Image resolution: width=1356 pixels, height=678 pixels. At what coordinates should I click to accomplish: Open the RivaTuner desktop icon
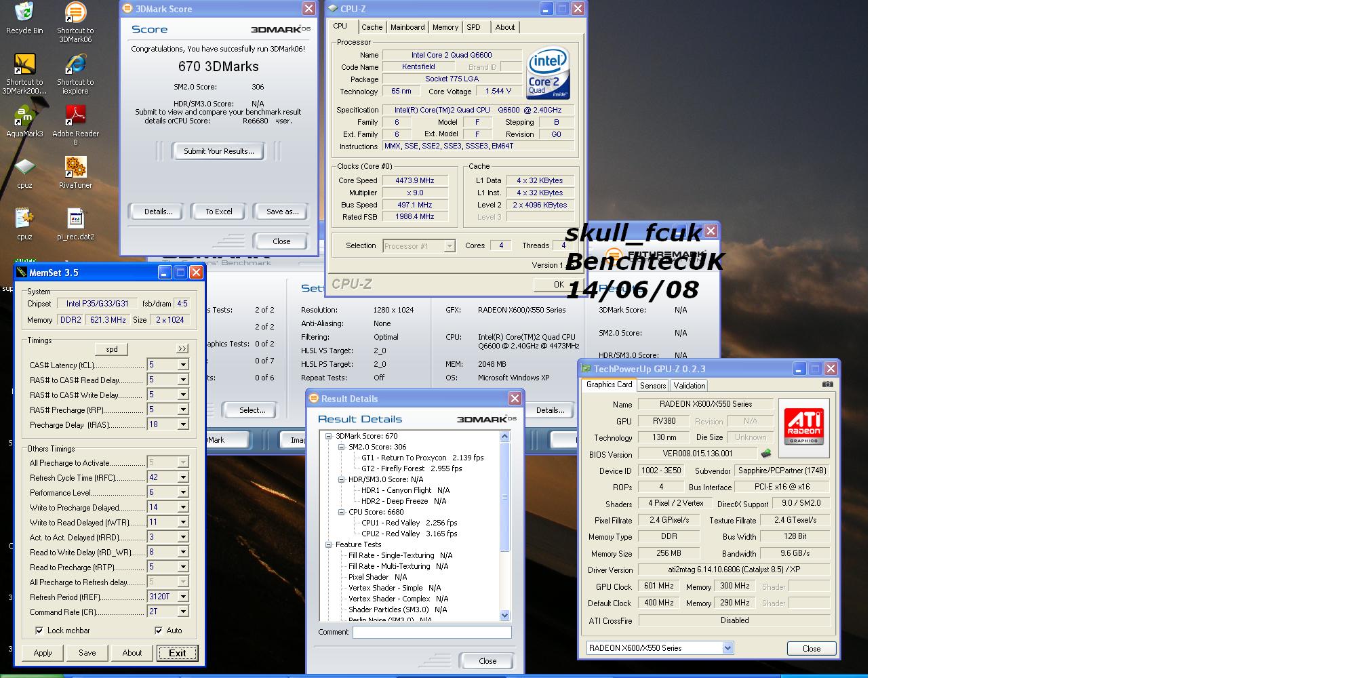(x=75, y=173)
